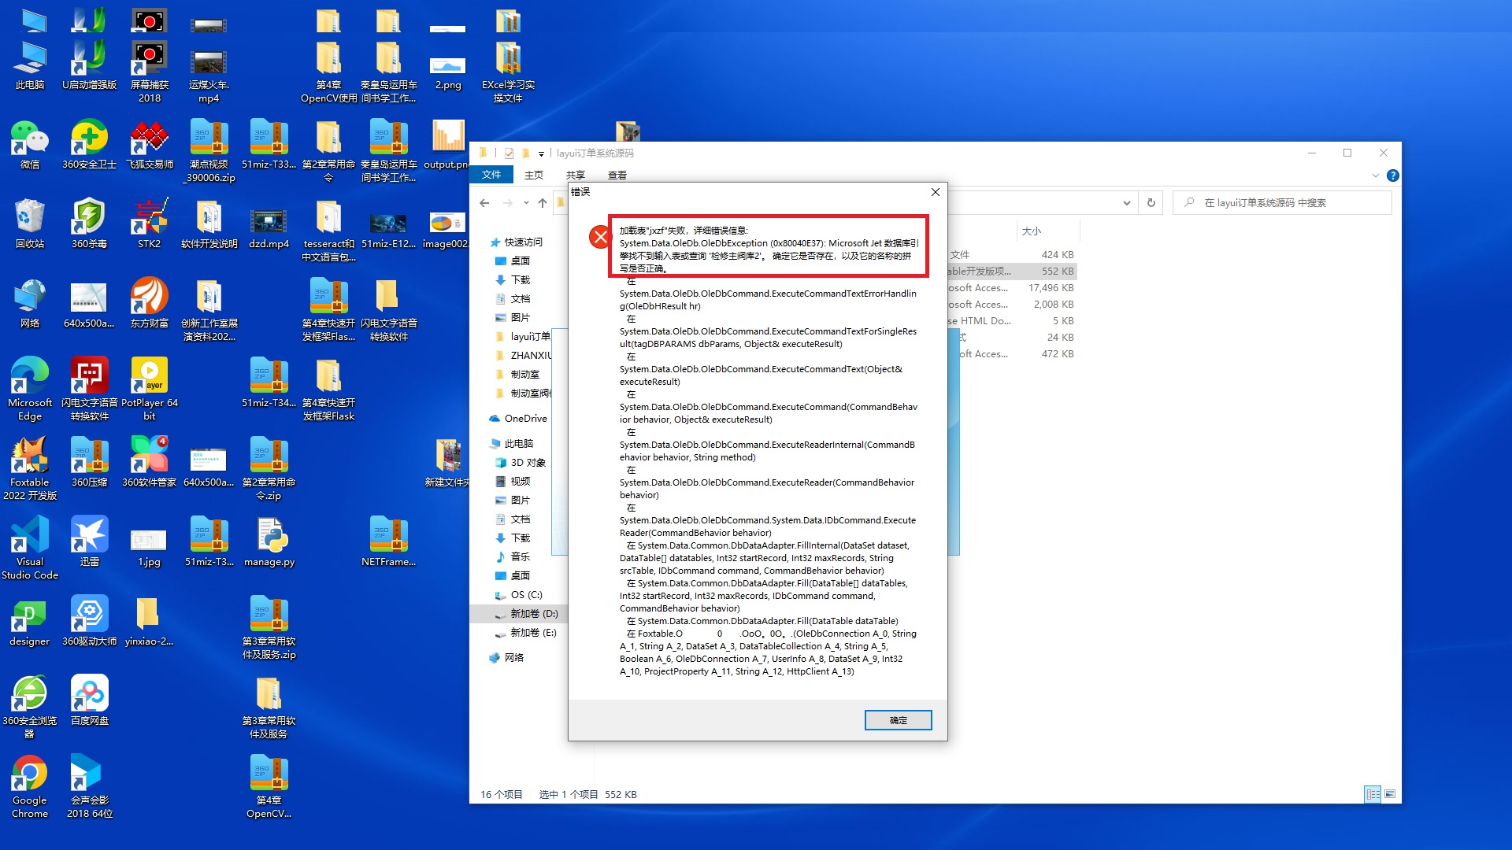Open EXcel学习实操文件 desktop folder

(508, 72)
